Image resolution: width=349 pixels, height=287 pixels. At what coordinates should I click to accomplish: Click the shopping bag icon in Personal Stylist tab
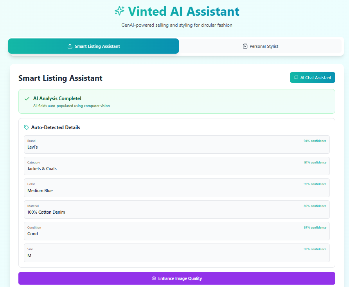pyautogui.click(x=245, y=46)
